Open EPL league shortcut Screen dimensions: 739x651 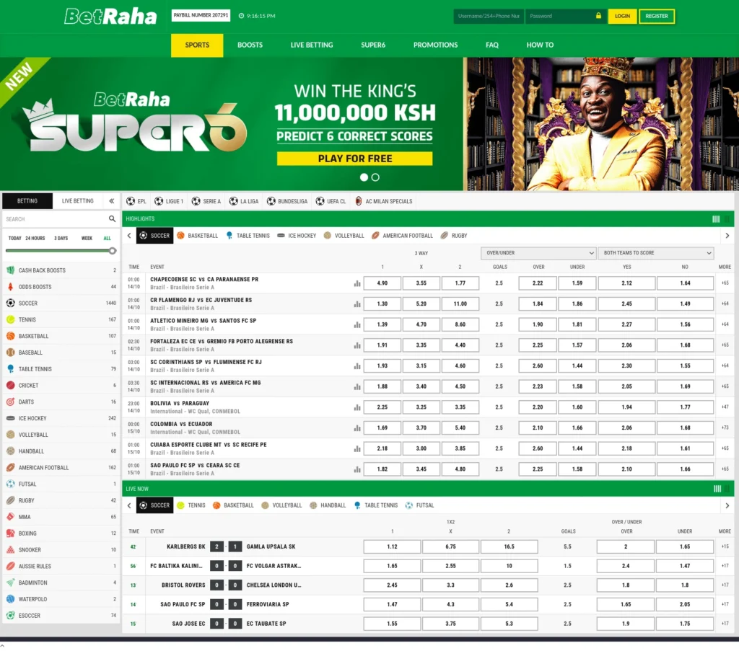[x=136, y=201]
